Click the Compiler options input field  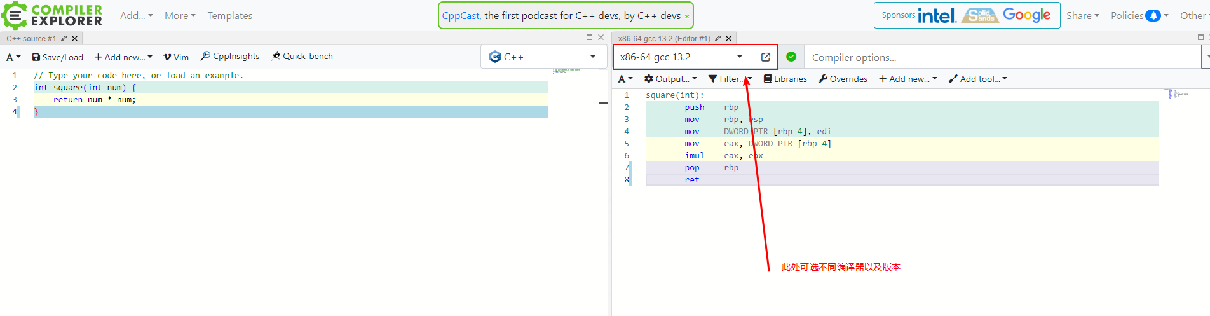[1003, 57]
